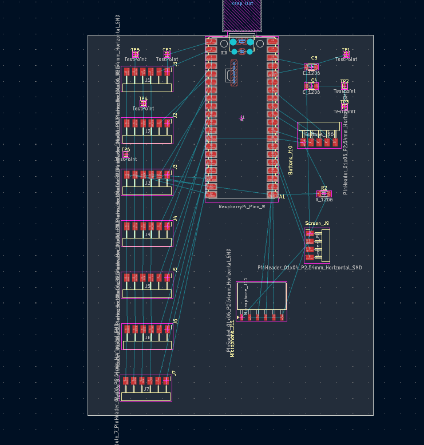
Task: Click the "TestPoint" text under TP2
Action: [344, 91]
